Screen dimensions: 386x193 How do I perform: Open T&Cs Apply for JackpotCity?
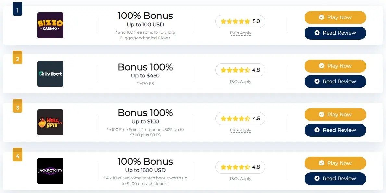240,179
